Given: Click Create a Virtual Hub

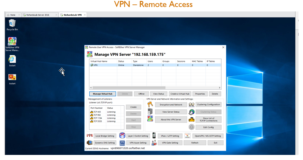Looking at the screenshot, I should (x=180, y=94).
